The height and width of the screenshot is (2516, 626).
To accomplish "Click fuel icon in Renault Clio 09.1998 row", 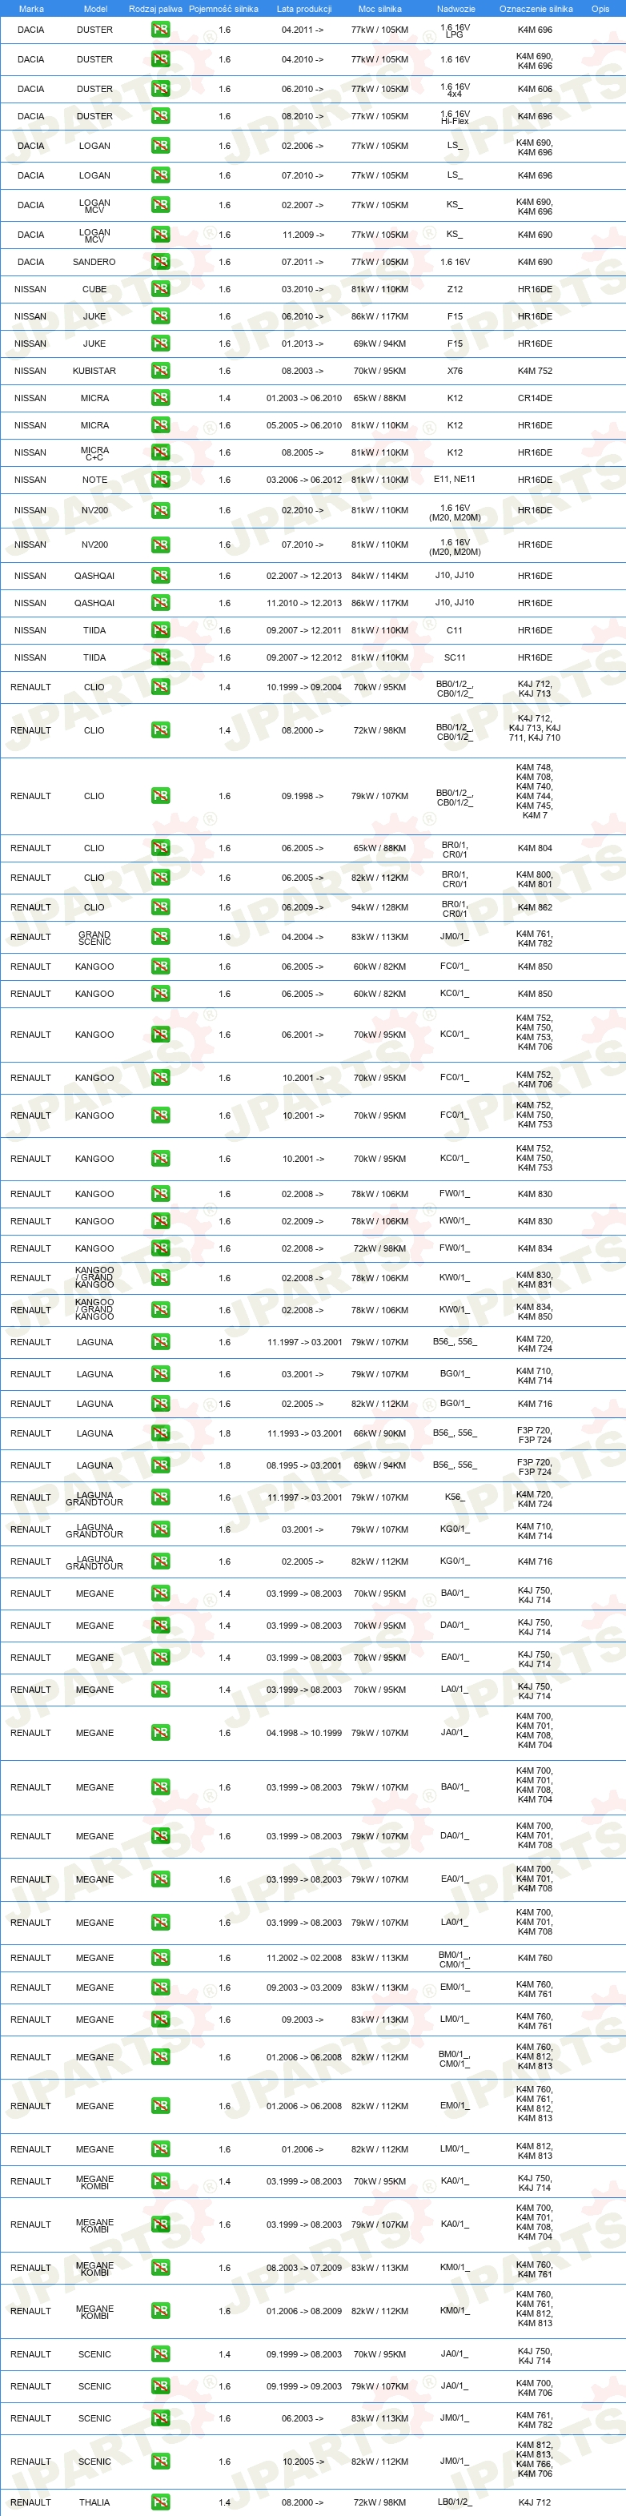I will pyautogui.click(x=160, y=796).
